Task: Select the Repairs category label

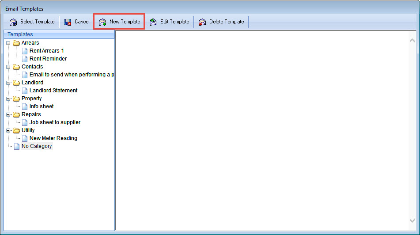Action: (x=31, y=114)
